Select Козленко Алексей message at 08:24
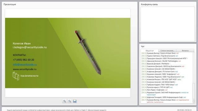This screenshot has height=111, width=198. pyautogui.click(x=159, y=82)
